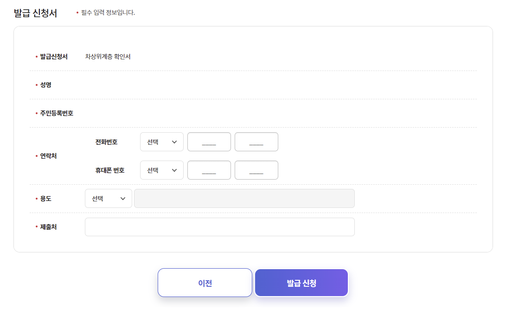Screen dimensions: 506x310
Task: Click the 차상위계층 확인서 text
Action: click(108, 57)
